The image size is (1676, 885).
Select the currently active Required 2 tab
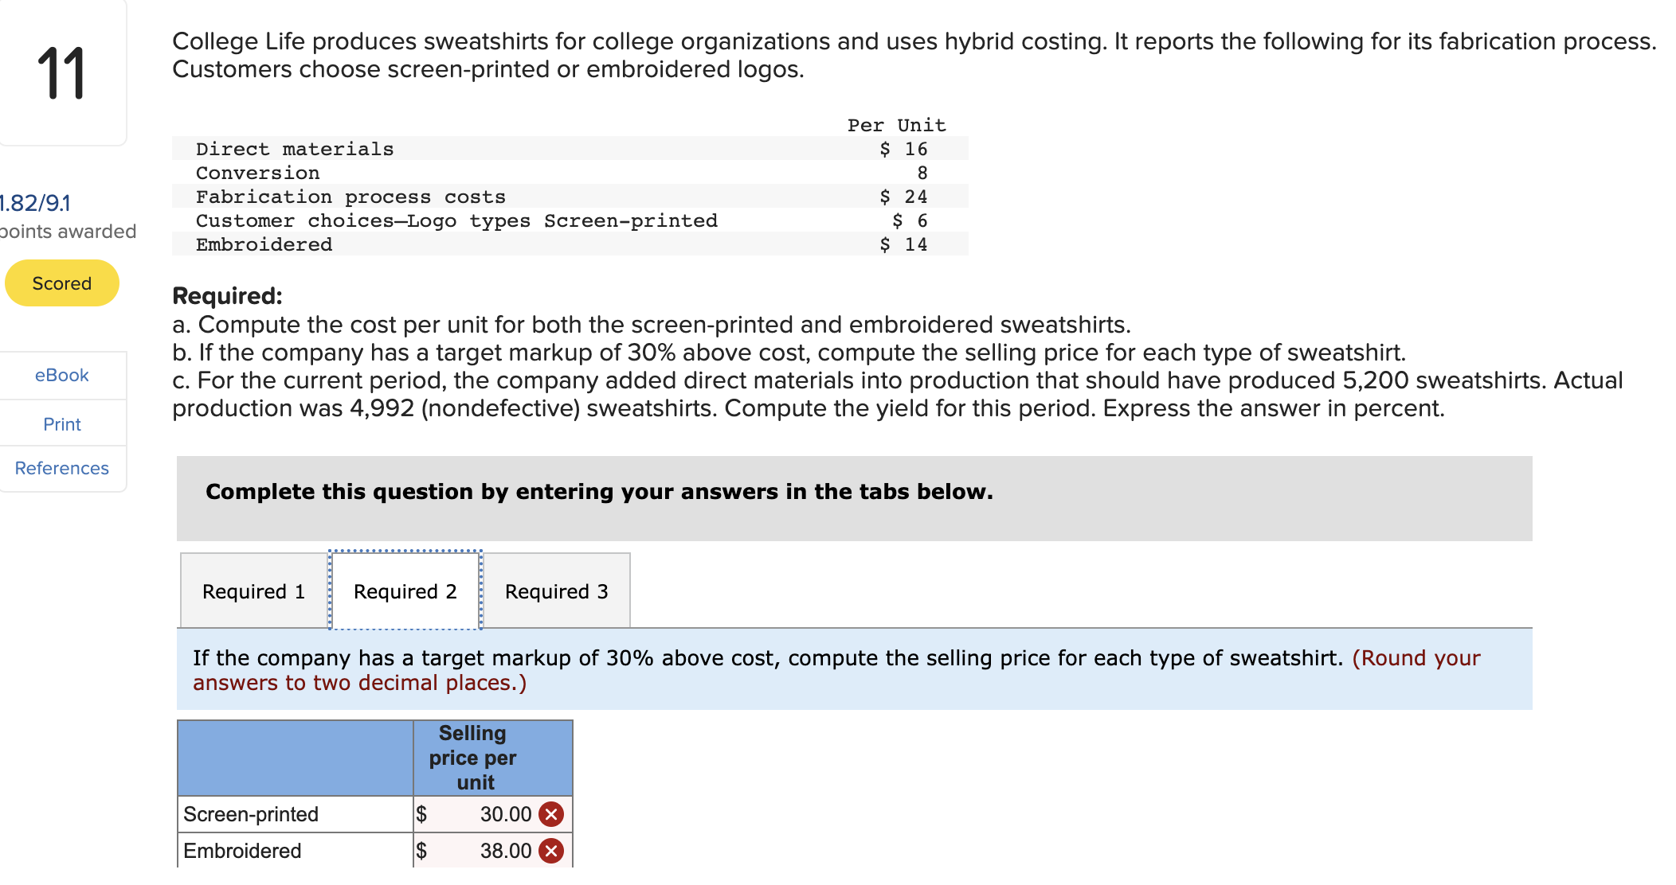[405, 591]
